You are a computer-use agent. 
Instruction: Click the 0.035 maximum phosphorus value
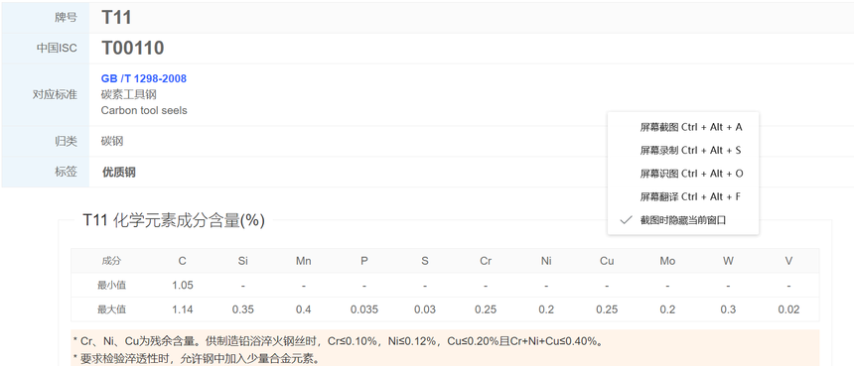(363, 309)
